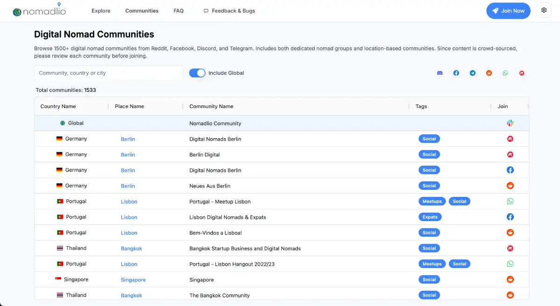
Task: Open Facebook join icon for Digital Nomads Berlin
Action: tap(510, 170)
